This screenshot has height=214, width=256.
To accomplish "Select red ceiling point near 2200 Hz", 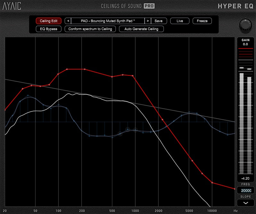I will 163,120.
